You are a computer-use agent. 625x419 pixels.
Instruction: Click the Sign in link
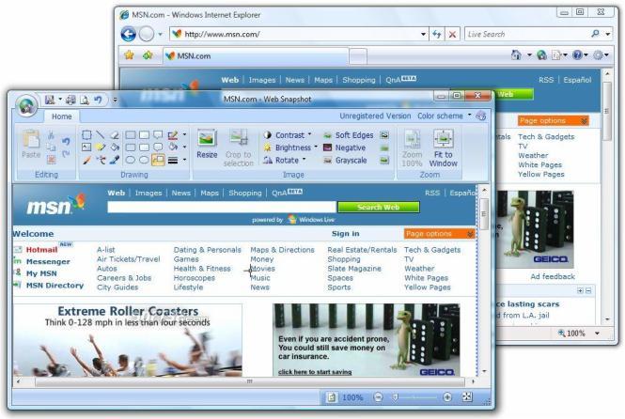coord(346,233)
